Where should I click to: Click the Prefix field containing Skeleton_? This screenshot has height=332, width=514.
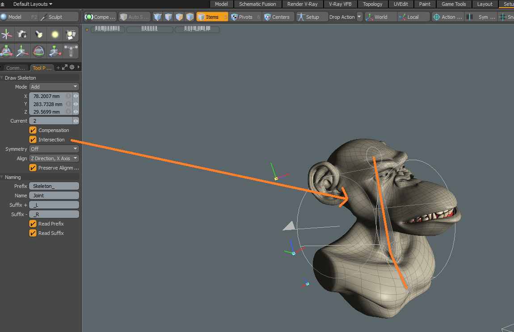tap(54, 186)
